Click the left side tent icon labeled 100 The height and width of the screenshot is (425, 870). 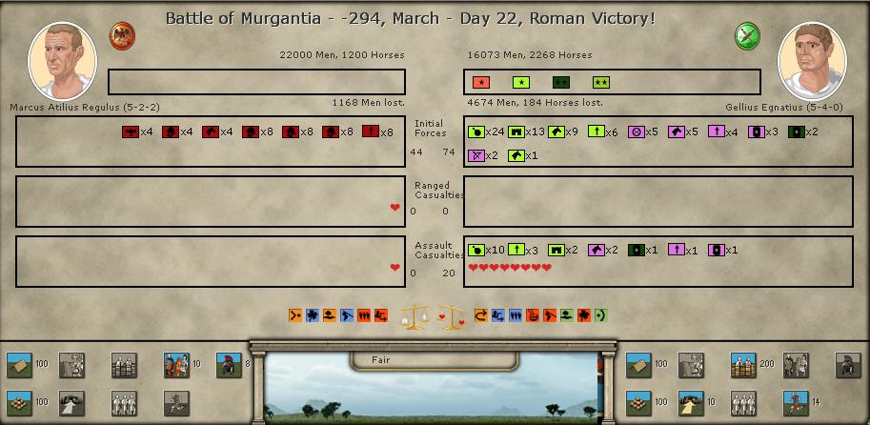[19, 365]
